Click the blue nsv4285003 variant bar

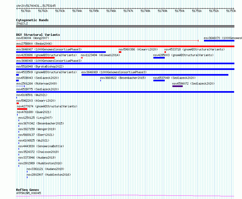click(x=159, y=58)
